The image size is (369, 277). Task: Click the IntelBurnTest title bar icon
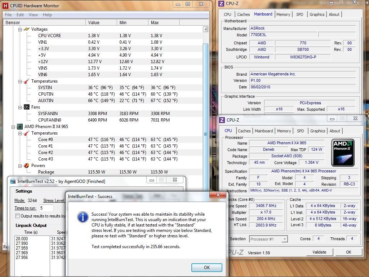coord(13,182)
